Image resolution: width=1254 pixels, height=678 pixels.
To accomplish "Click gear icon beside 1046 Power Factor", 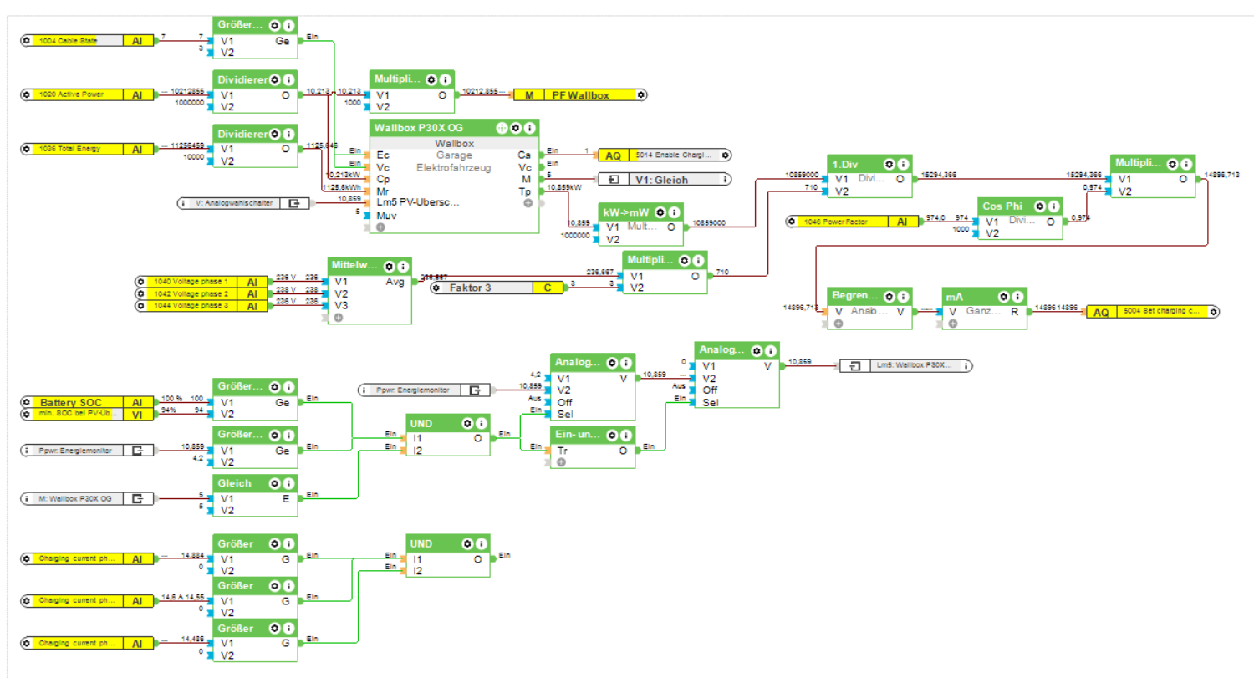I will 791,222.
